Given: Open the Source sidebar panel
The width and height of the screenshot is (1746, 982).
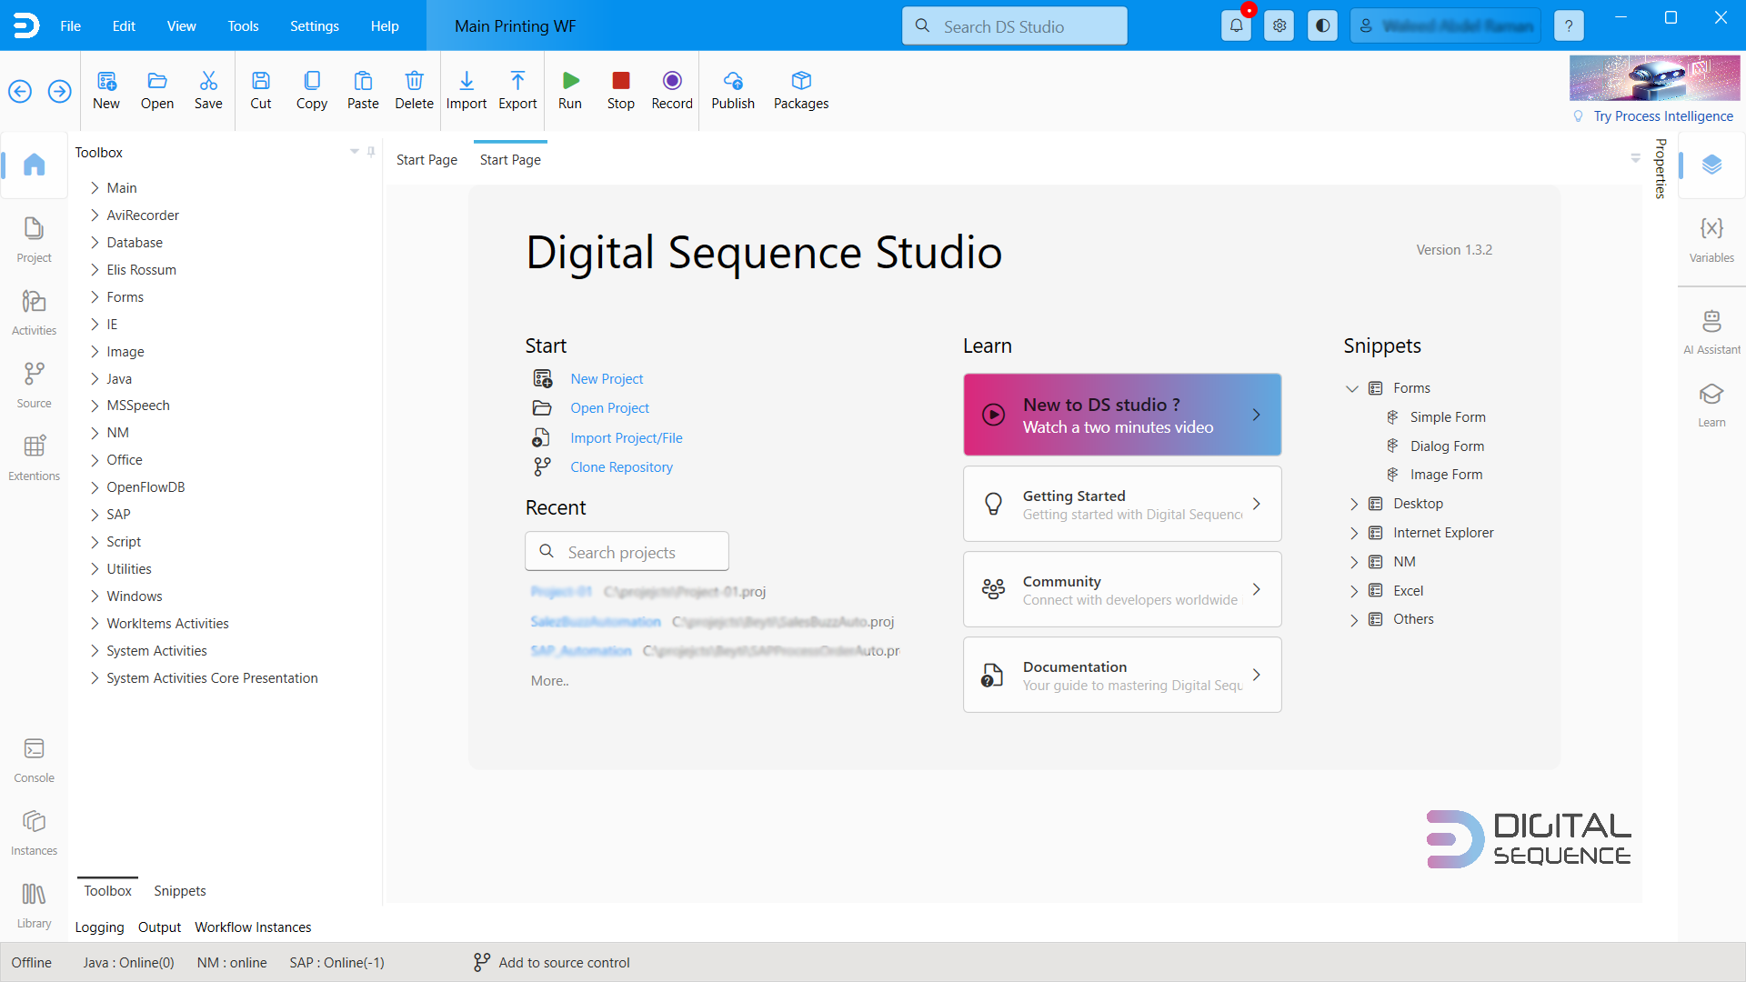Looking at the screenshot, I should coord(34,386).
